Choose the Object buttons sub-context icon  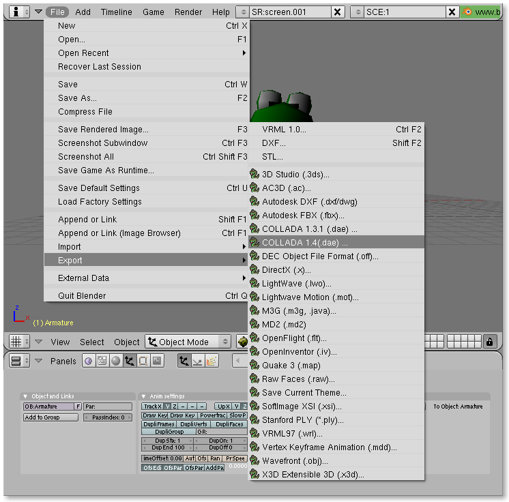point(184,361)
